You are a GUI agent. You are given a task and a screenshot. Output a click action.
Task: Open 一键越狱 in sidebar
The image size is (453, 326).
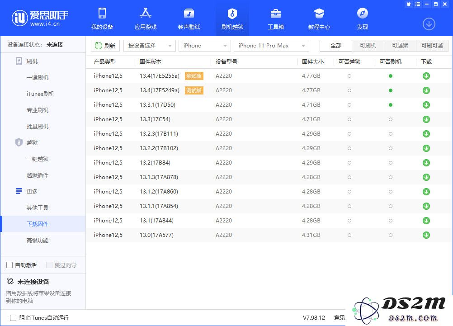(38, 159)
